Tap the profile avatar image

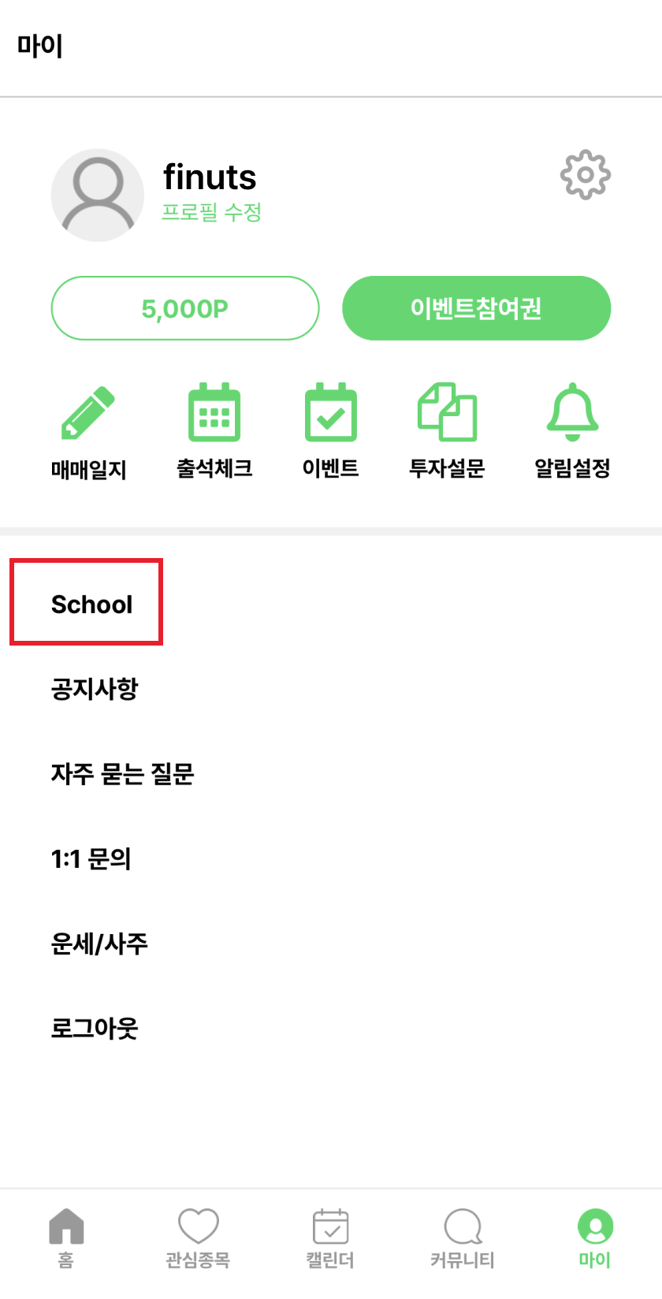(98, 195)
